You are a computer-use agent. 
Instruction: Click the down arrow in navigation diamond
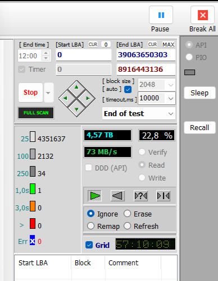(x=76, y=109)
